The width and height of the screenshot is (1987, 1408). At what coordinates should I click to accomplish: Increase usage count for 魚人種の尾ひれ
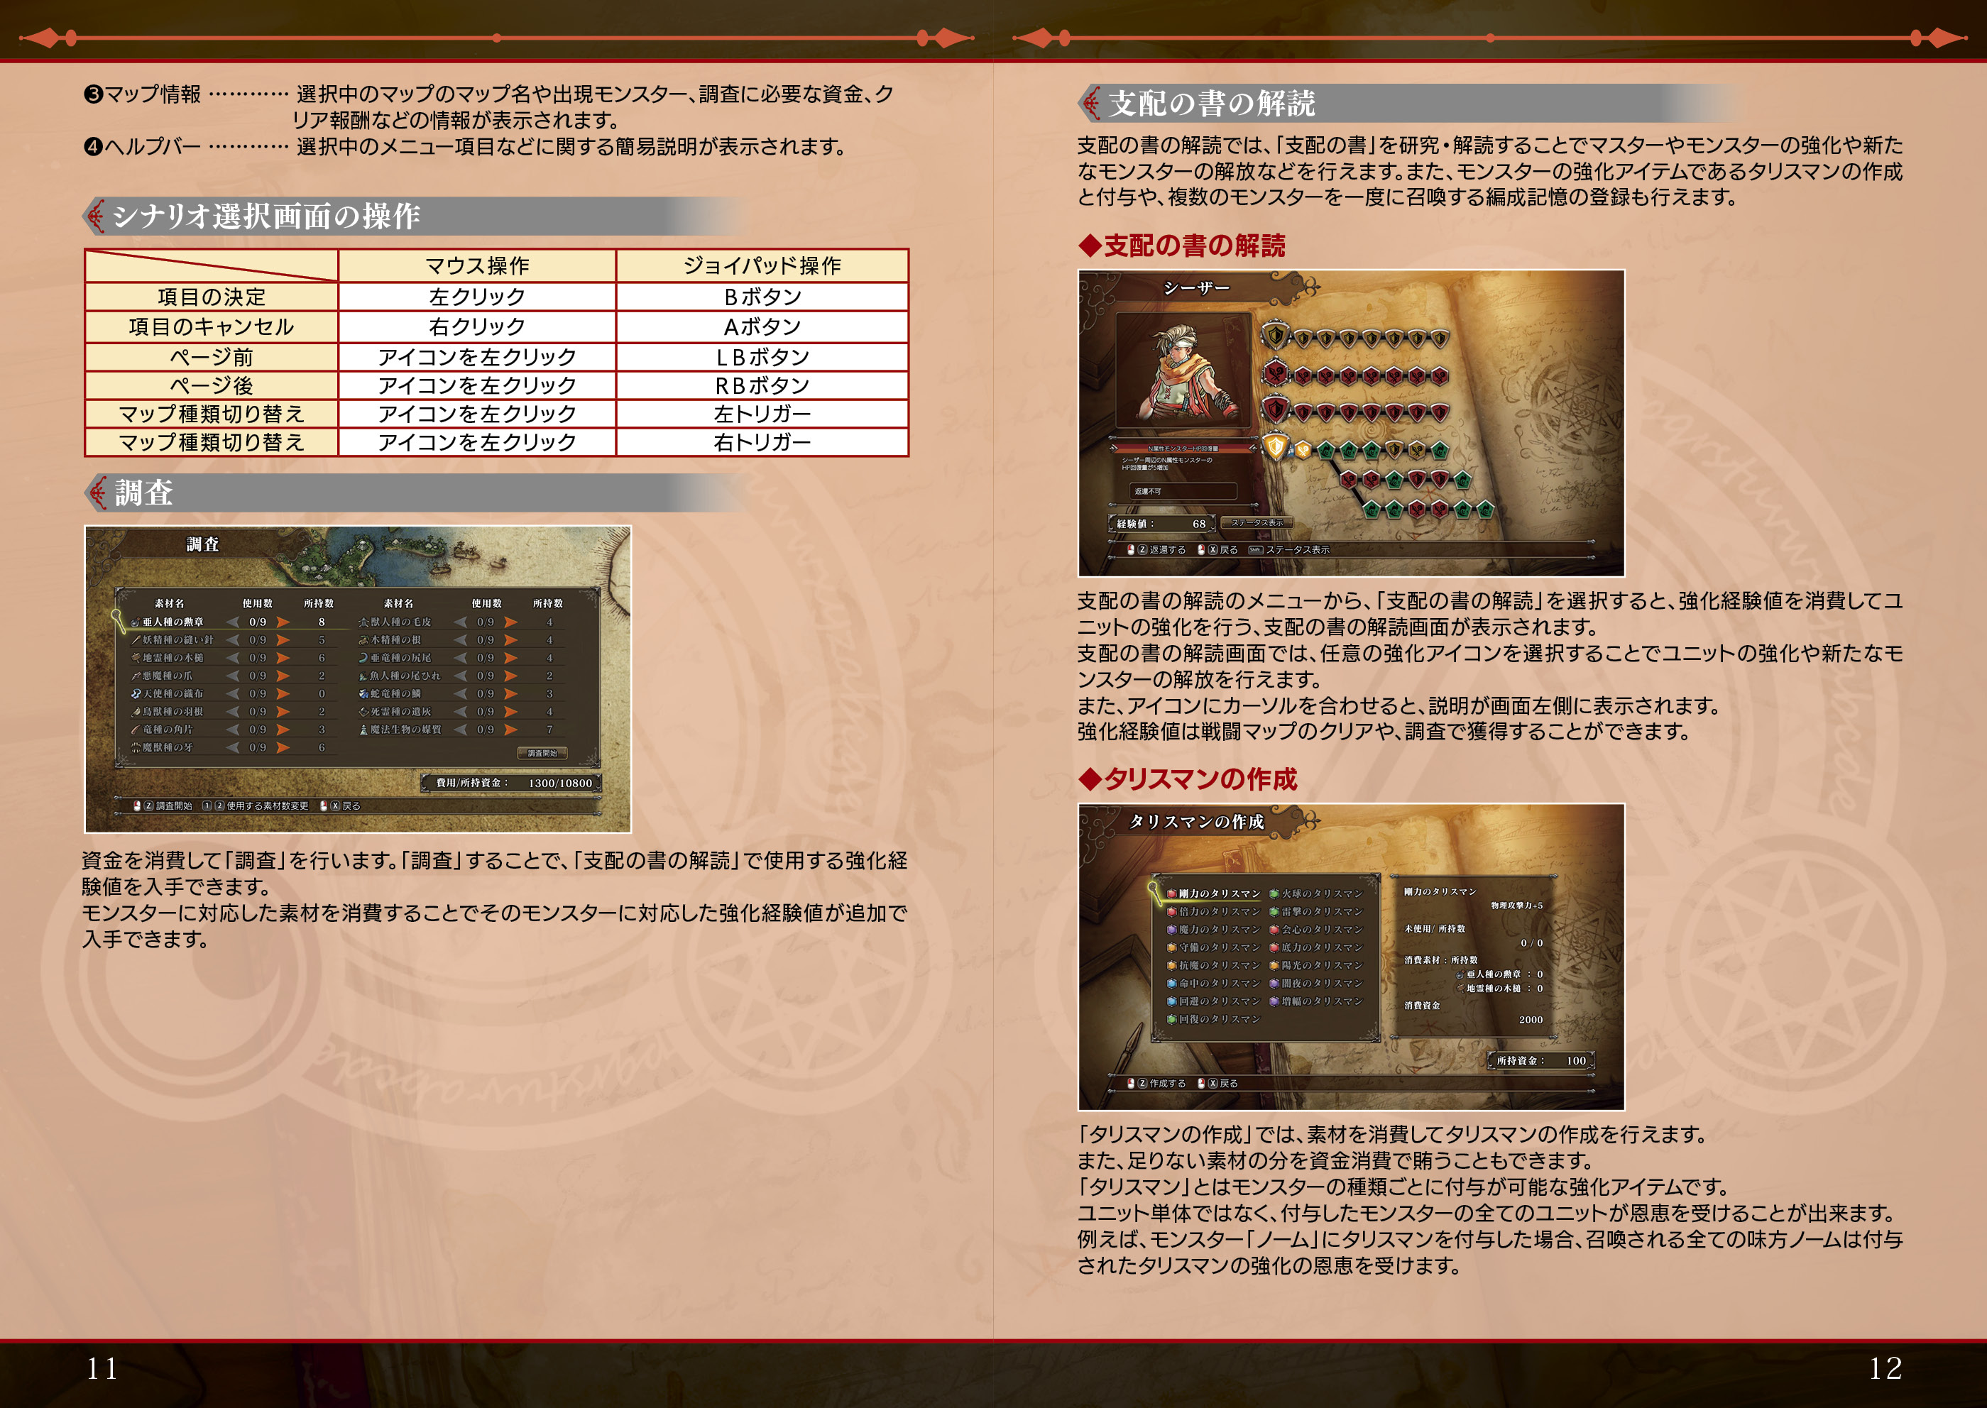tap(511, 676)
